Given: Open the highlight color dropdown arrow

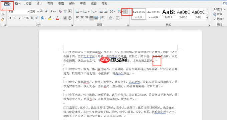Looking at the screenshot, I should [53, 18].
